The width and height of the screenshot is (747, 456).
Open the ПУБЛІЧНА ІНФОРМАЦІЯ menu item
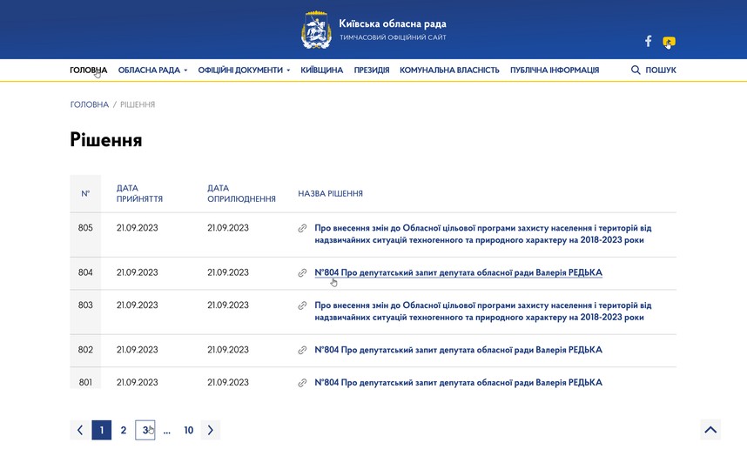[x=555, y=70]
